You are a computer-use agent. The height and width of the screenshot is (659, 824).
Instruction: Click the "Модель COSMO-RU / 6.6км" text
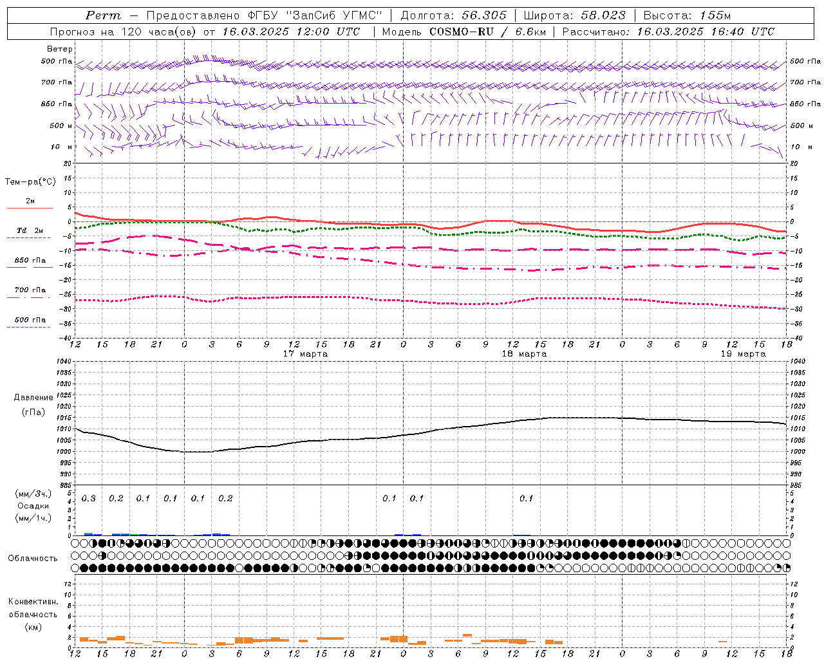(x=464, y=32)
